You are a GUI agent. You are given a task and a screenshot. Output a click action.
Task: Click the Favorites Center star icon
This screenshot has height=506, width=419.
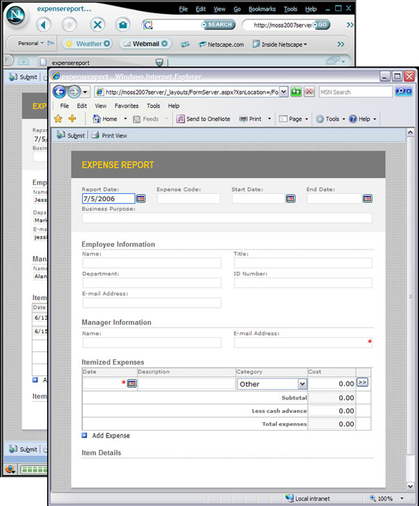[x=58, y=119]
